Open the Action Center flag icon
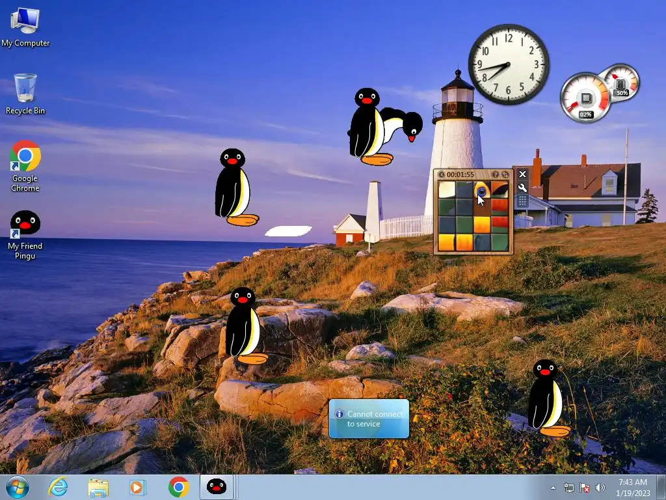The image size is (666, 500). (x=585, y=488)
